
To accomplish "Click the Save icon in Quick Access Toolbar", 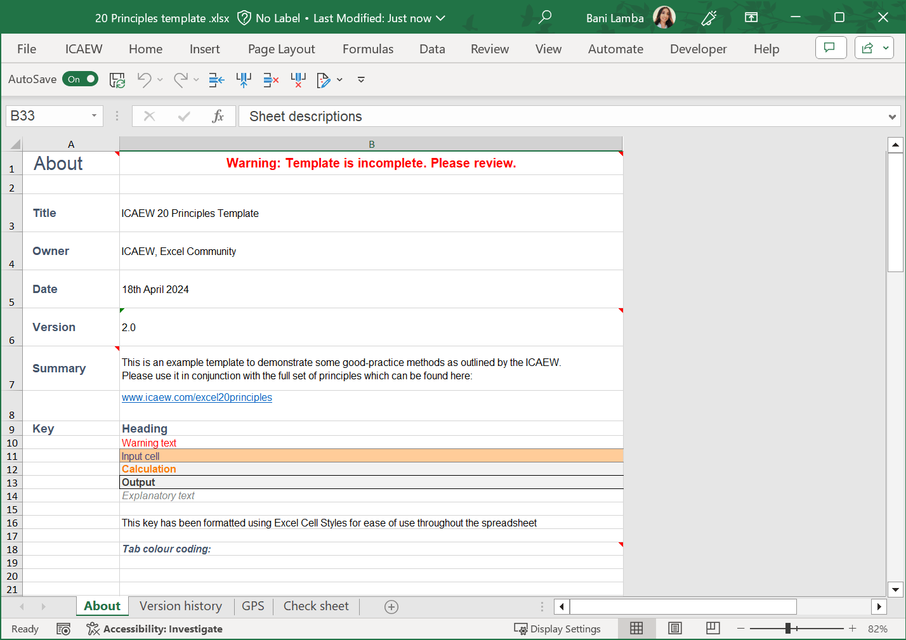I will [x=117, y=80].
